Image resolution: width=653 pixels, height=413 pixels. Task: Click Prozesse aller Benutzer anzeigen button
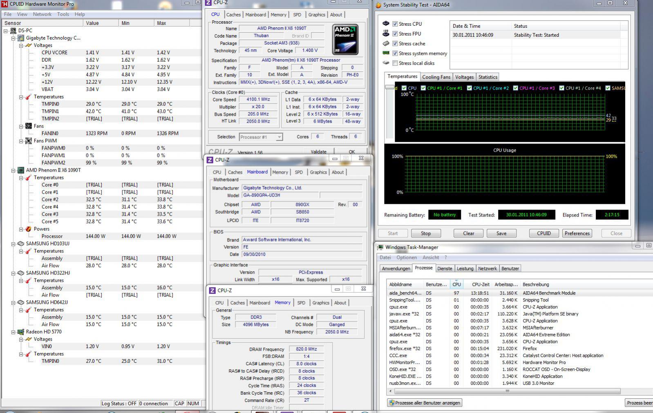pos(425,403)
